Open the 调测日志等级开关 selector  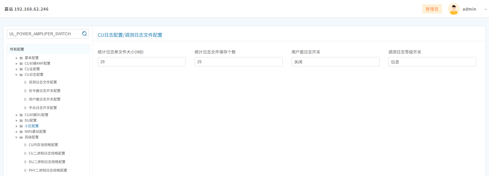[432, 62]
